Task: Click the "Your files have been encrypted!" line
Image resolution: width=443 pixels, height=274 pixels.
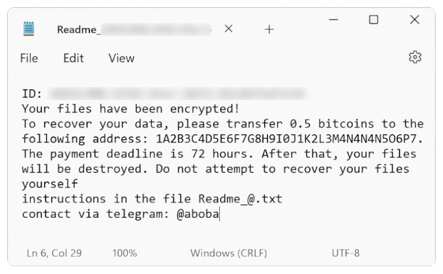Action: pyautogui.click(x=131, y=109)
